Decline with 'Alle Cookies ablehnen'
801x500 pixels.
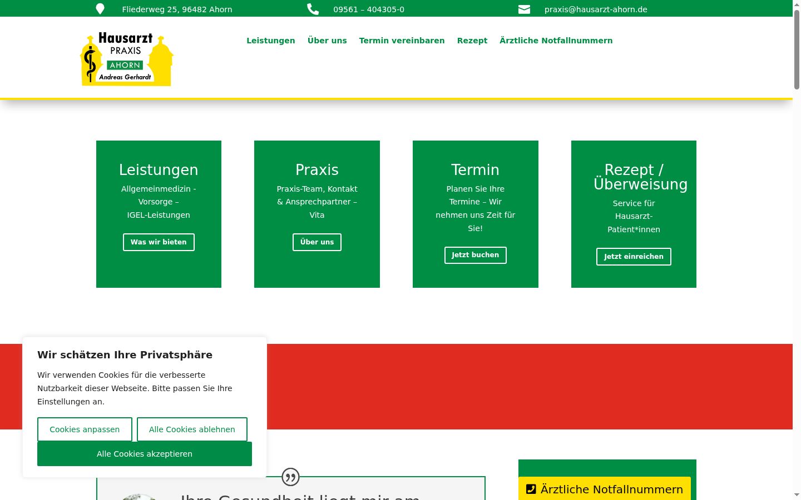pos(192,429)
